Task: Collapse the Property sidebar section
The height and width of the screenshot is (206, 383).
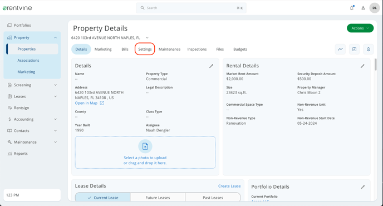Action: point(55,37)
